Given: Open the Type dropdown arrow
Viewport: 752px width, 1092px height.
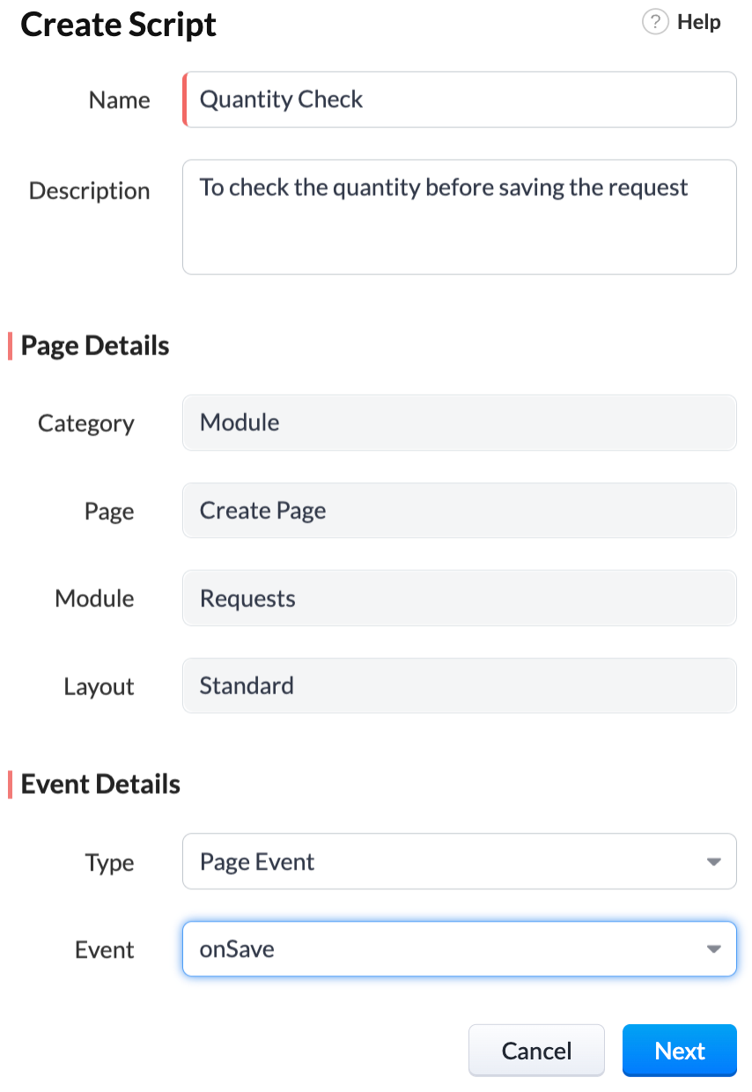Looking at the screenshot, I should pyautogui.click(x=715, y=861).
